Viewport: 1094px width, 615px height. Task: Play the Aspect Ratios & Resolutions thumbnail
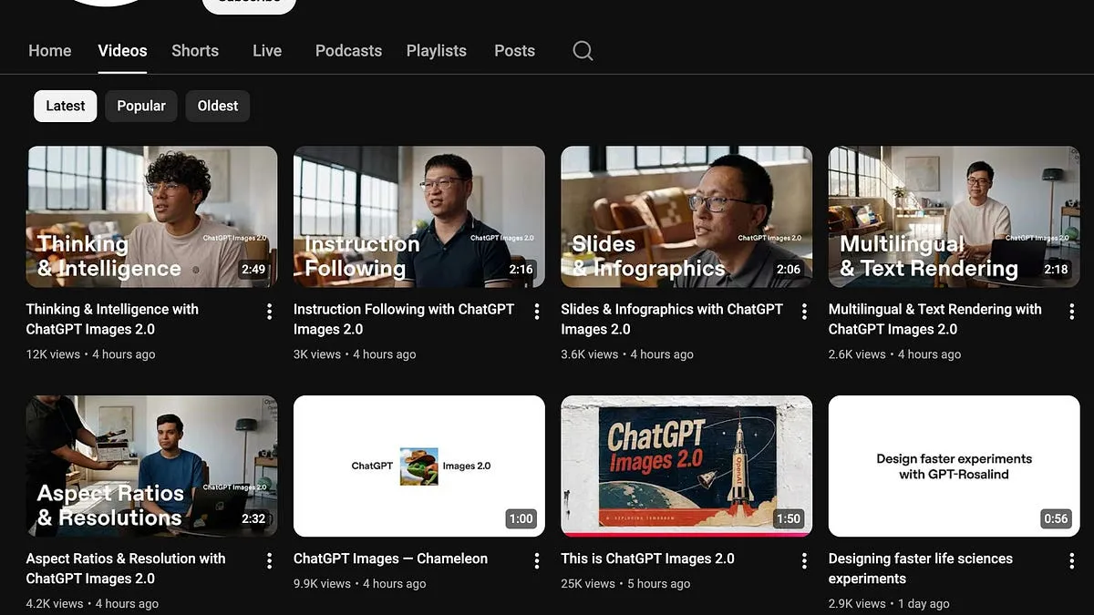pos(151,466)
